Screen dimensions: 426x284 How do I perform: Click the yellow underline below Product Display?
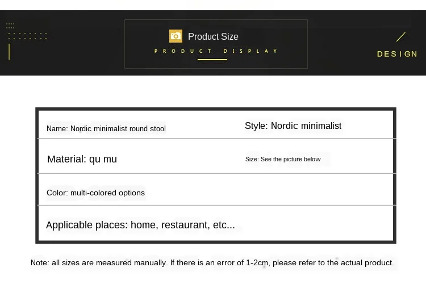[212, 60]
